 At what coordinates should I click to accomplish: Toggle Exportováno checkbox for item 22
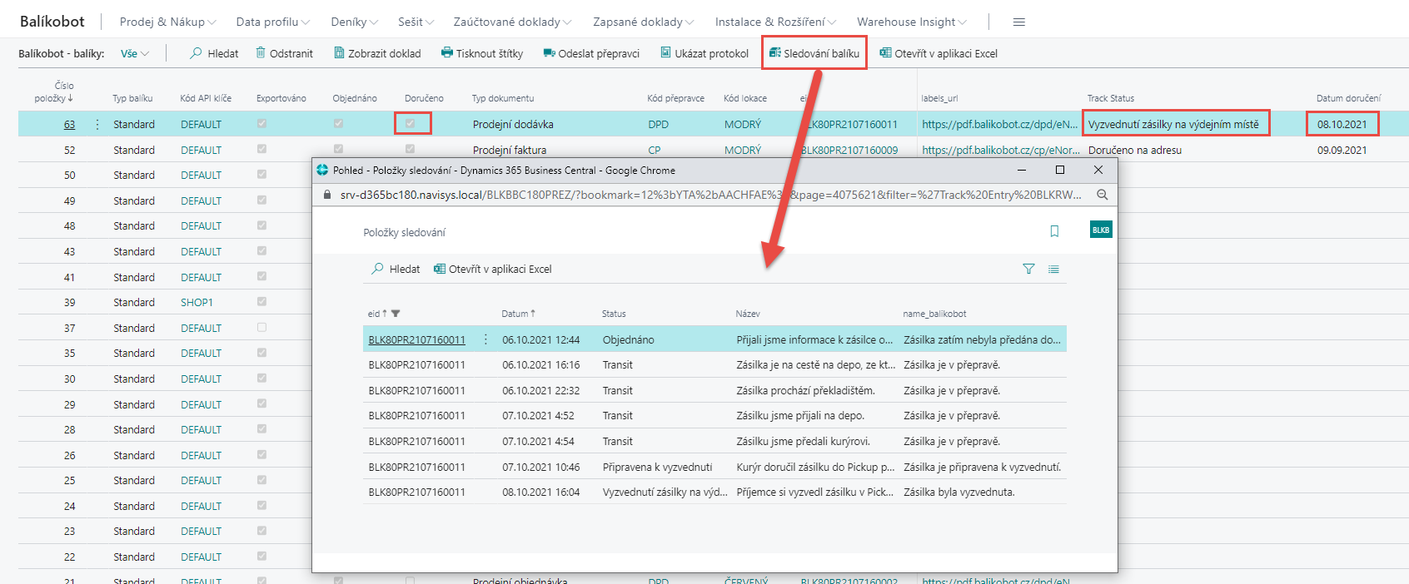click(x=261, y=556)
